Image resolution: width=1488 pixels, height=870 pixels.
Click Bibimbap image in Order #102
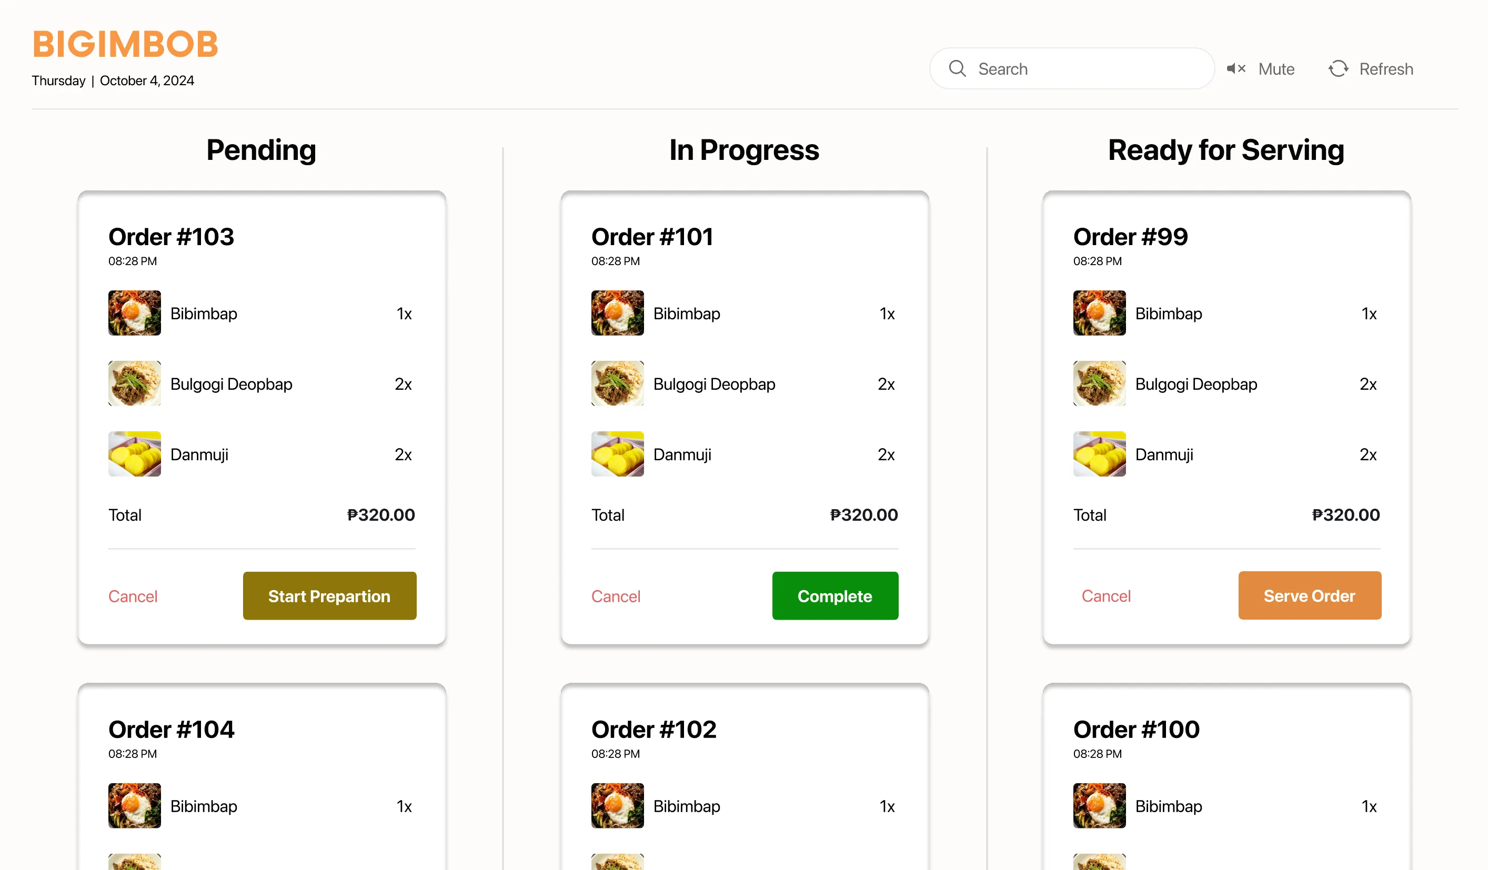pyautogui.click(x=618, y=806)
